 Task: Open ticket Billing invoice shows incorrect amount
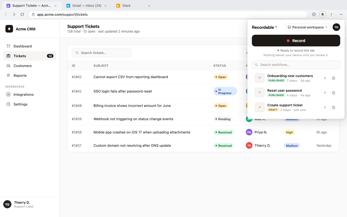[132, 106]
